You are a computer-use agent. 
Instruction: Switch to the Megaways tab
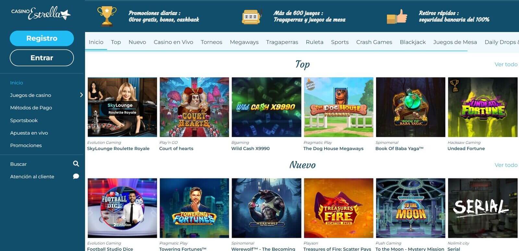tap(244, 42)
